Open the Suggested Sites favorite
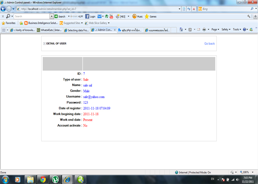Screen dimensions: 258x184 71,23
